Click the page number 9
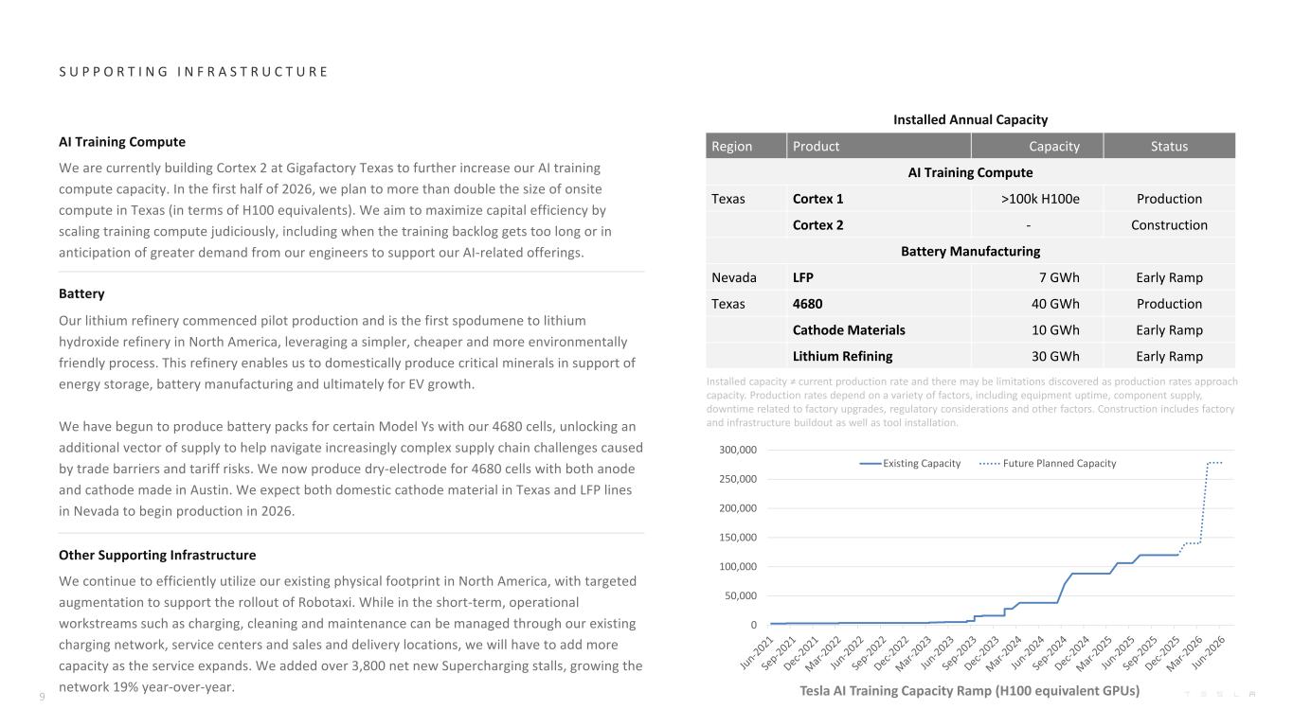Screen dimensions: 1293x727 pyautogui.click(x=43, y=698)
